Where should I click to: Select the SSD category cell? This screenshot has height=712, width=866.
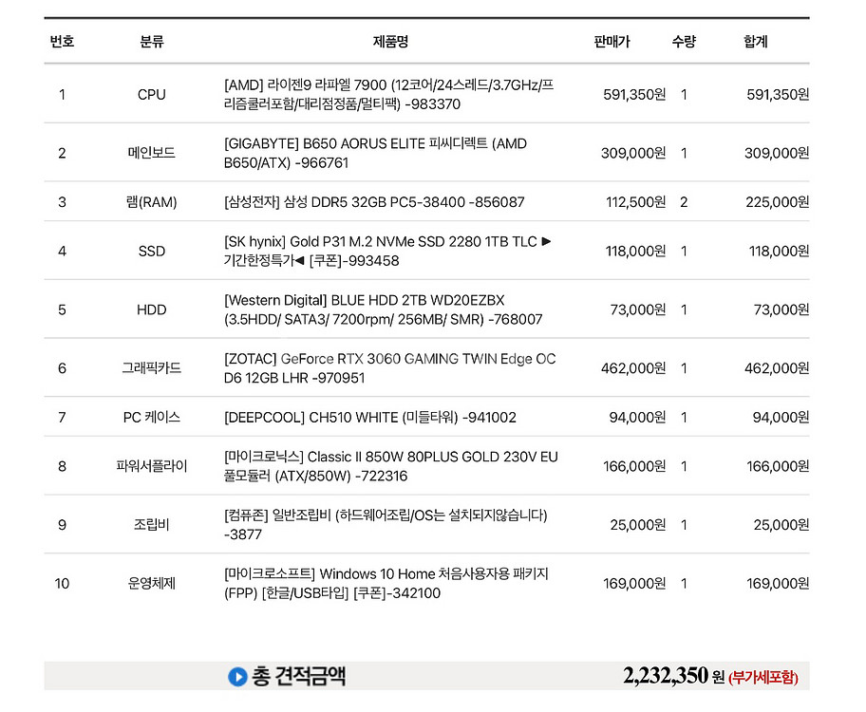[x=152, y=252]
